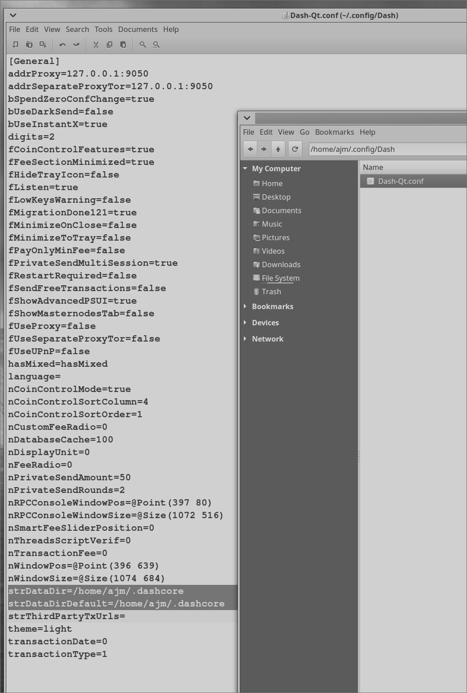Click the line hasMixed=hasMixed
467x693 pixels.
(58, 364)
